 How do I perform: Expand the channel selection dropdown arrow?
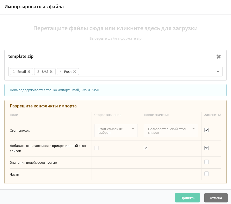218,72
